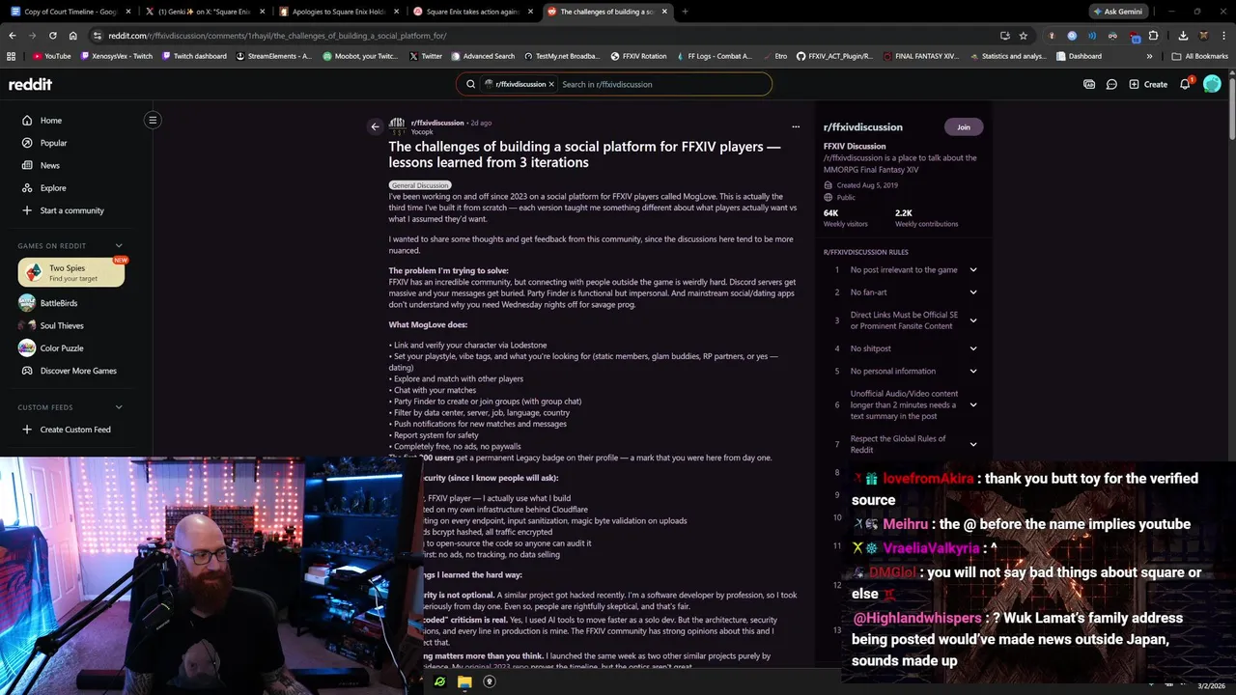Close The challenges of building tab
This screenshot has height=695, width=1236.
[x=664, y=12]
